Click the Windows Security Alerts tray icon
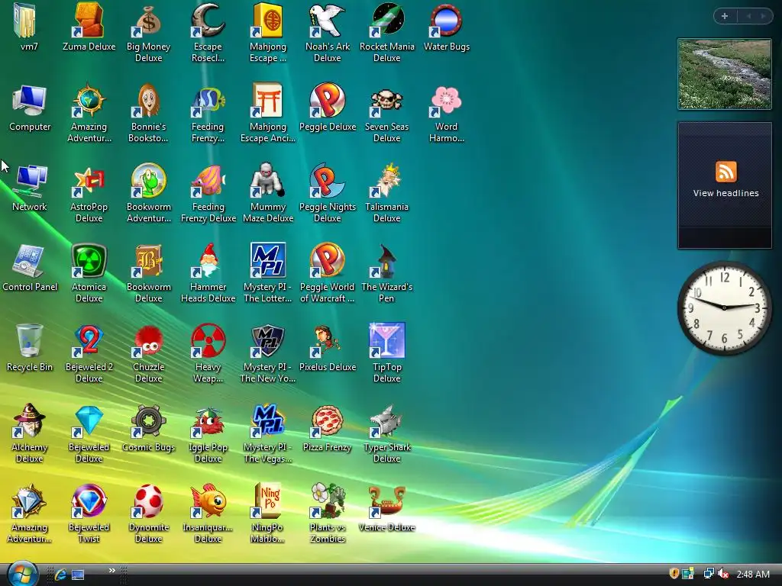 pyautogui.click(x=674, y=574)
